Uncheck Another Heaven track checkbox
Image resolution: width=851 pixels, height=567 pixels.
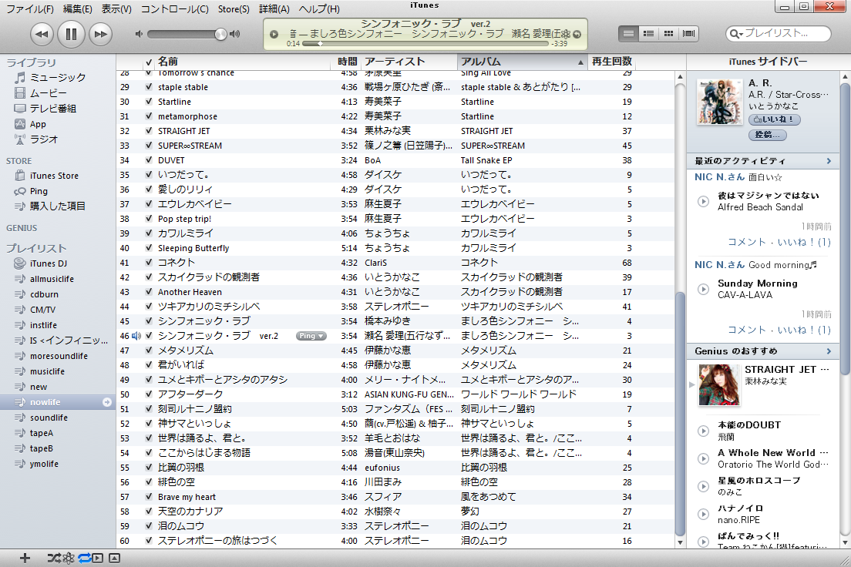tap(149, 292)
